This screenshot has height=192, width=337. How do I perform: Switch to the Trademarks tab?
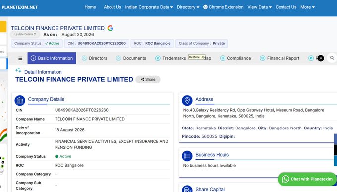pyautogui.click(x=170, y=58)
